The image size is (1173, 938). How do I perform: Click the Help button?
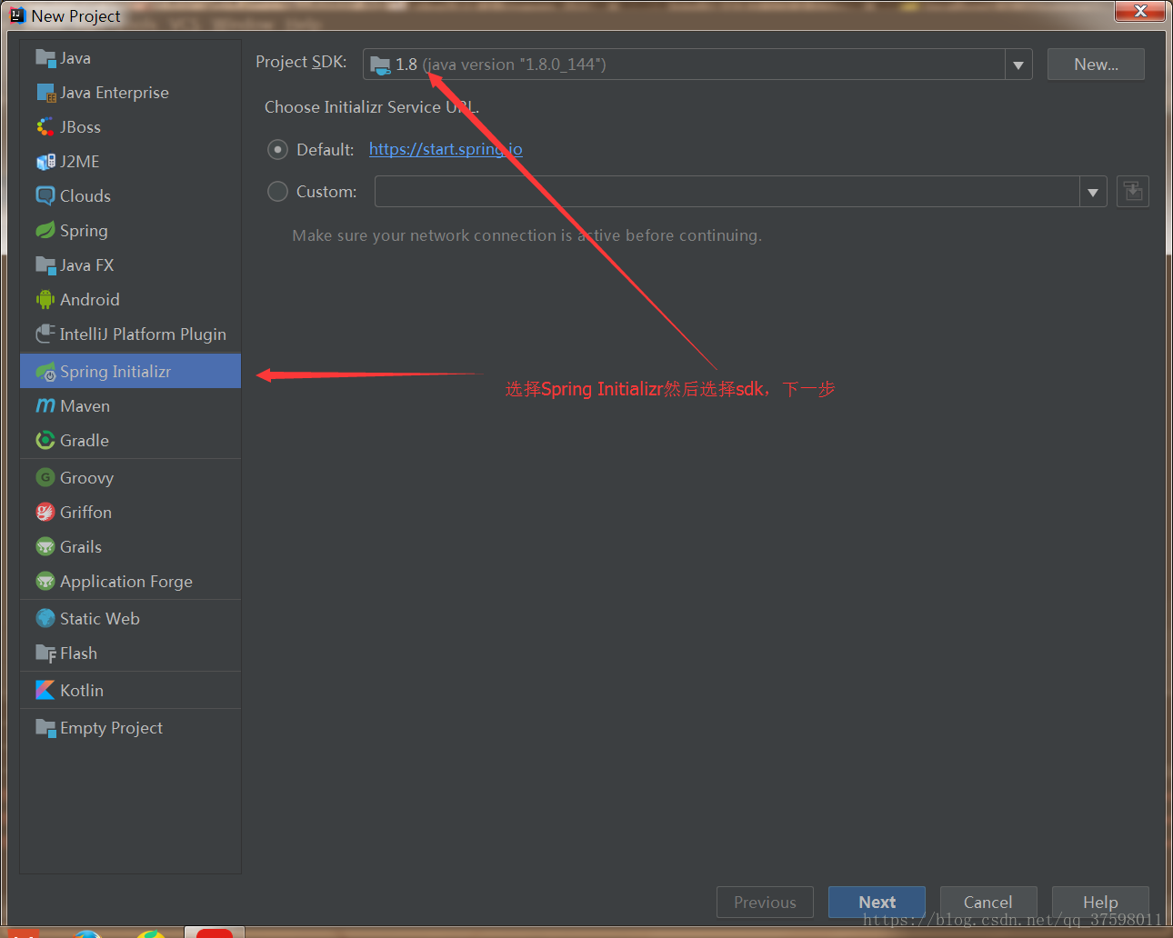click(1100, 903)
